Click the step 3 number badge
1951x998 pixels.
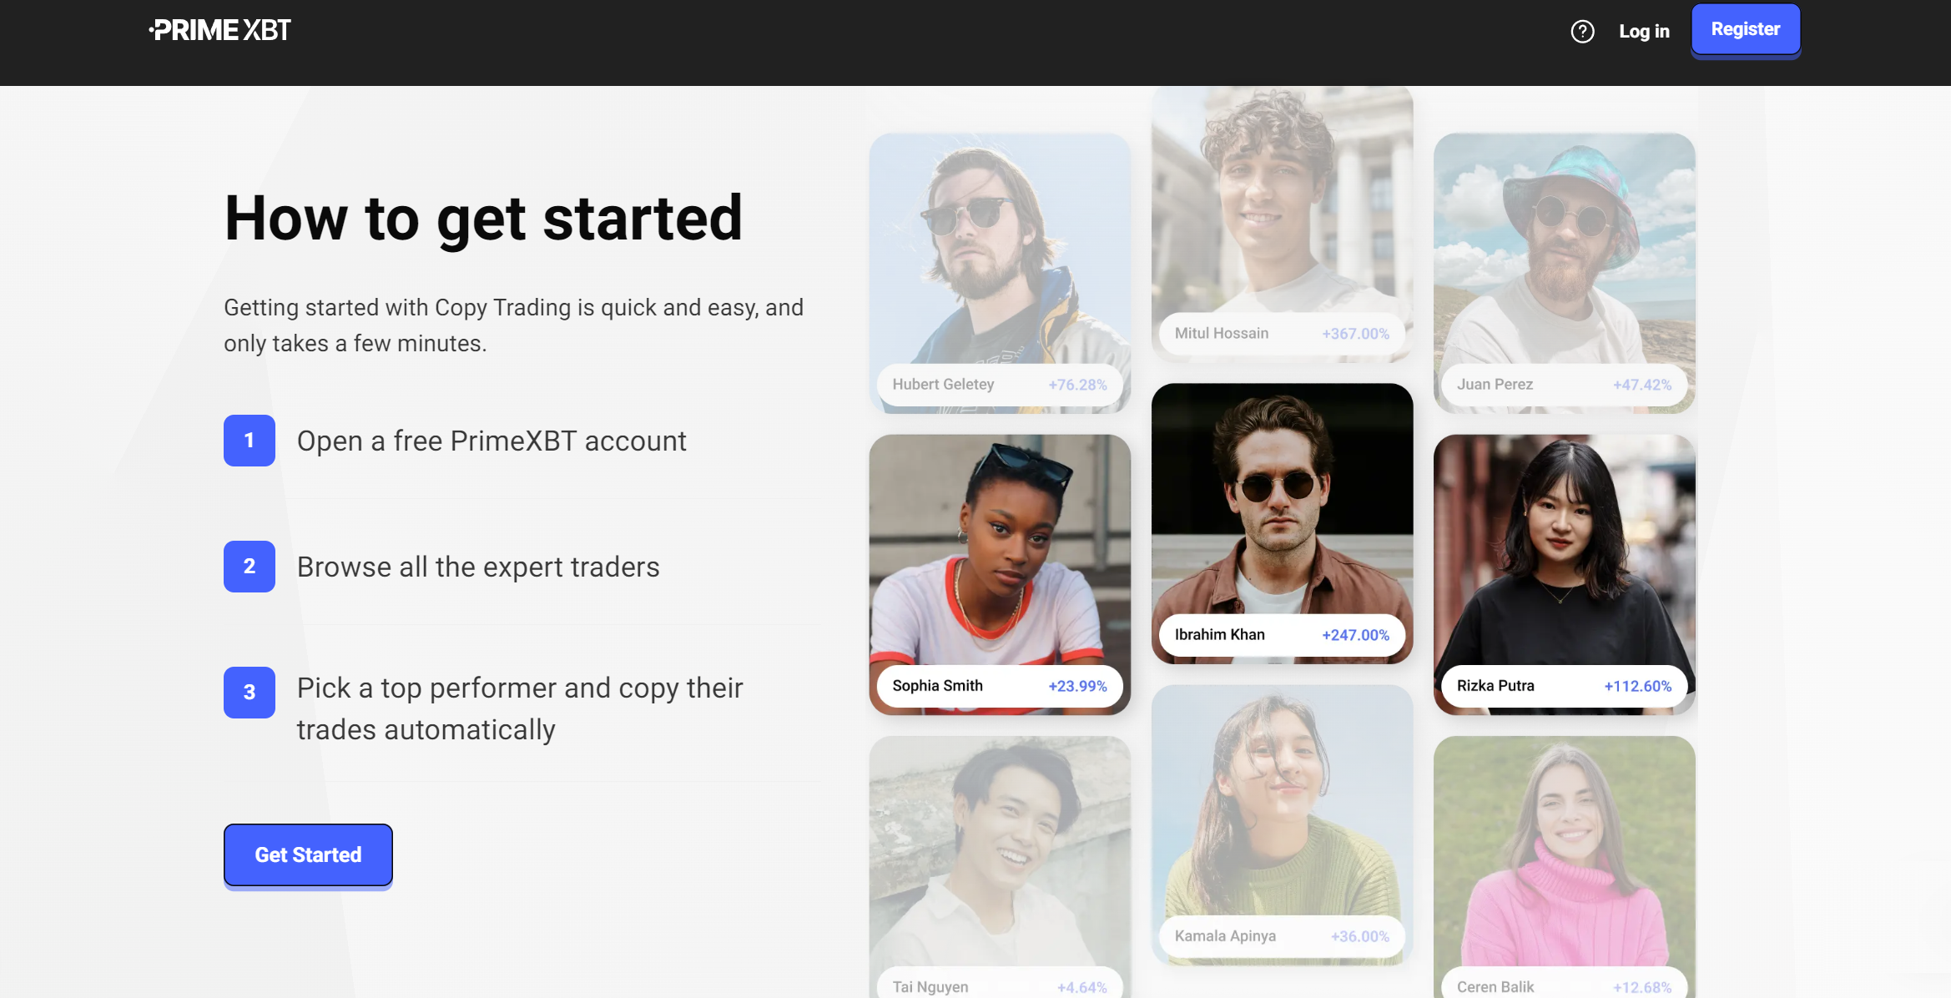249,693
